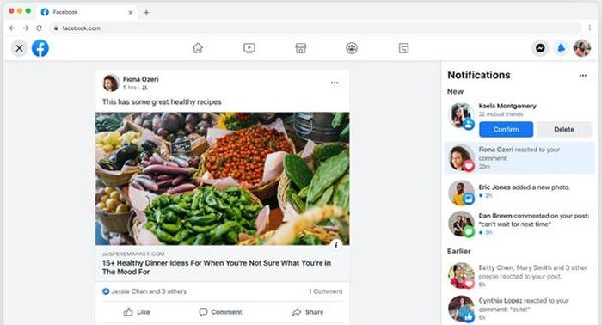The image size is (602, 325).
Task: Open the Home feed icon
Action: (198, 48)
